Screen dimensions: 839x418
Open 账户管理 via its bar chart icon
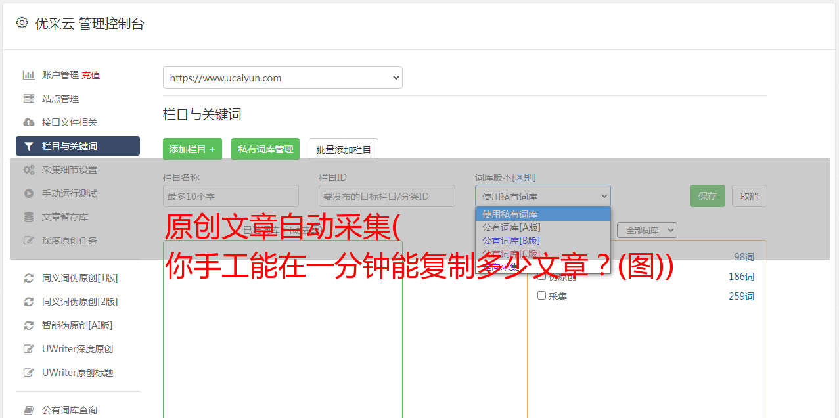click(28, 75)
